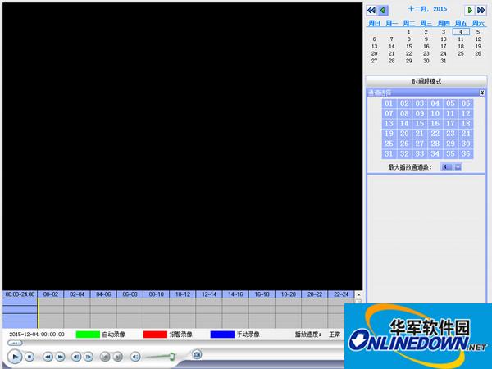The width and height of the screenshot is (492, 369).
Task: Select December 1 on the calendar
Action: pos(409,32)
